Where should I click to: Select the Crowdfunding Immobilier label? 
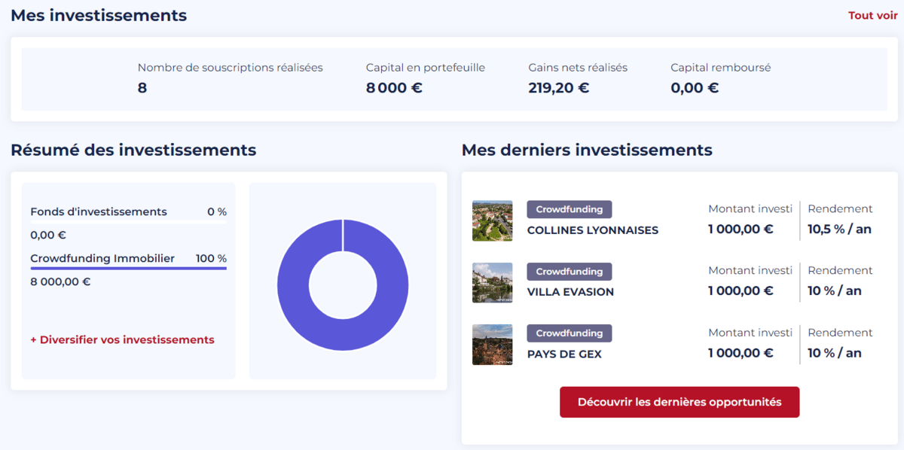102,258
